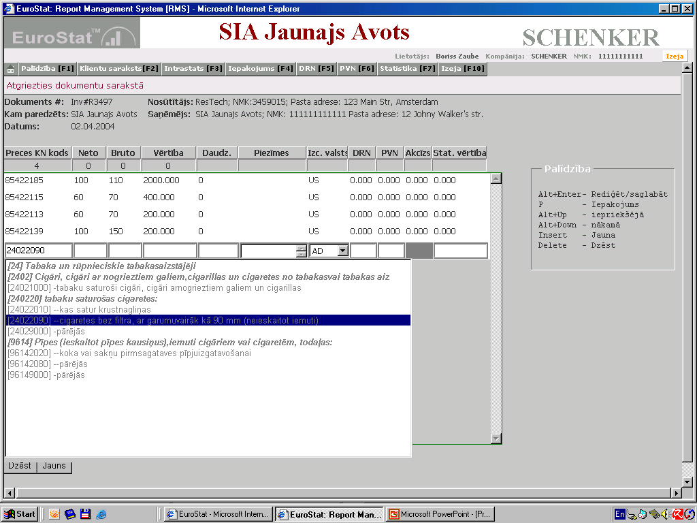Viewport: 697px width, 523px height.
Task: Click the DRN input field in the edit row
Action: pos(363,251)
